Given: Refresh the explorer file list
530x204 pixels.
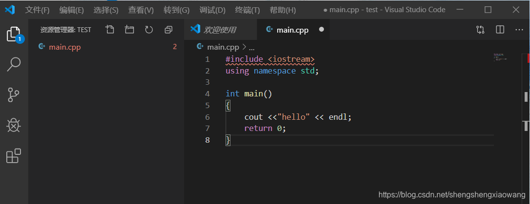Looking at the screenshot, I should [149, 30].
